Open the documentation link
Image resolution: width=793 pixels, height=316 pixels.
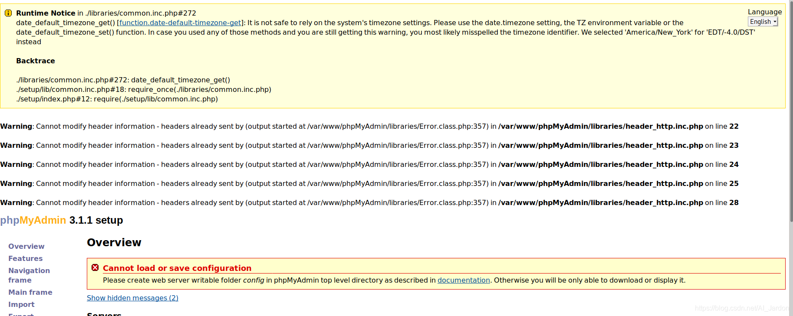pos(464,280)
